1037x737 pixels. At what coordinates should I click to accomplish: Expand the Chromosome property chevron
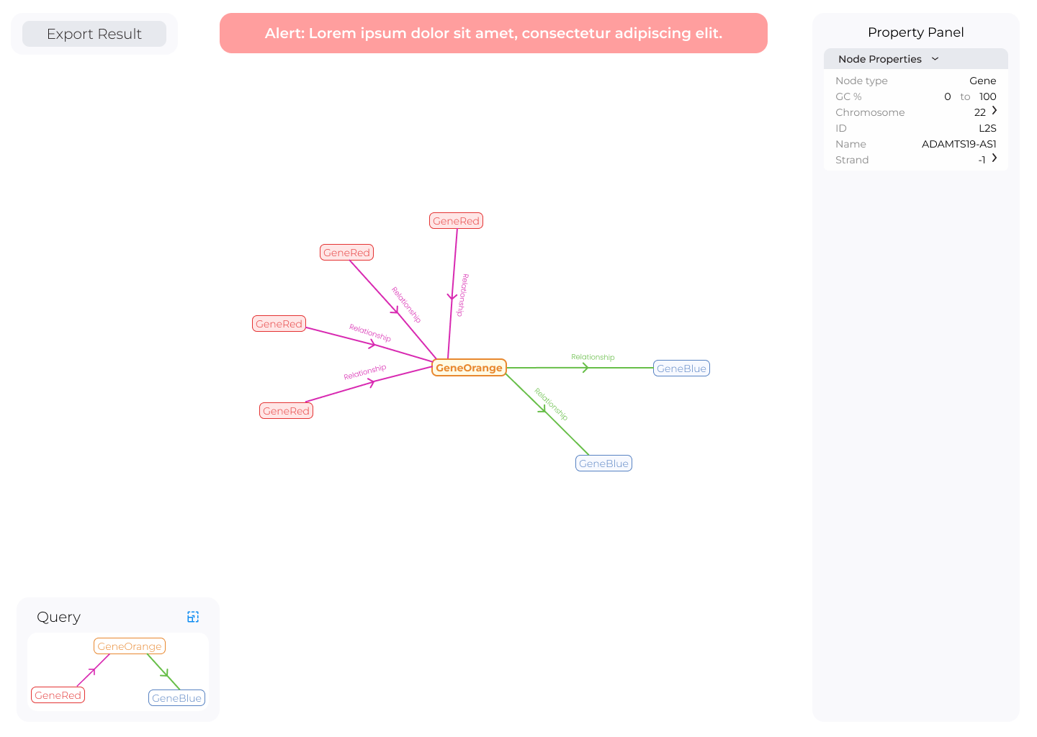pyautogui.click(x=995, y=111)
